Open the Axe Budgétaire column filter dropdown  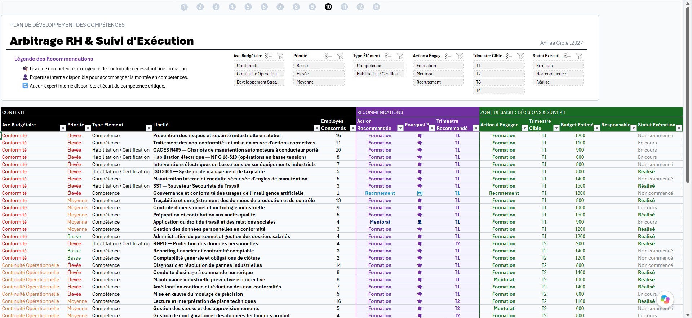[x=63, y=128]
